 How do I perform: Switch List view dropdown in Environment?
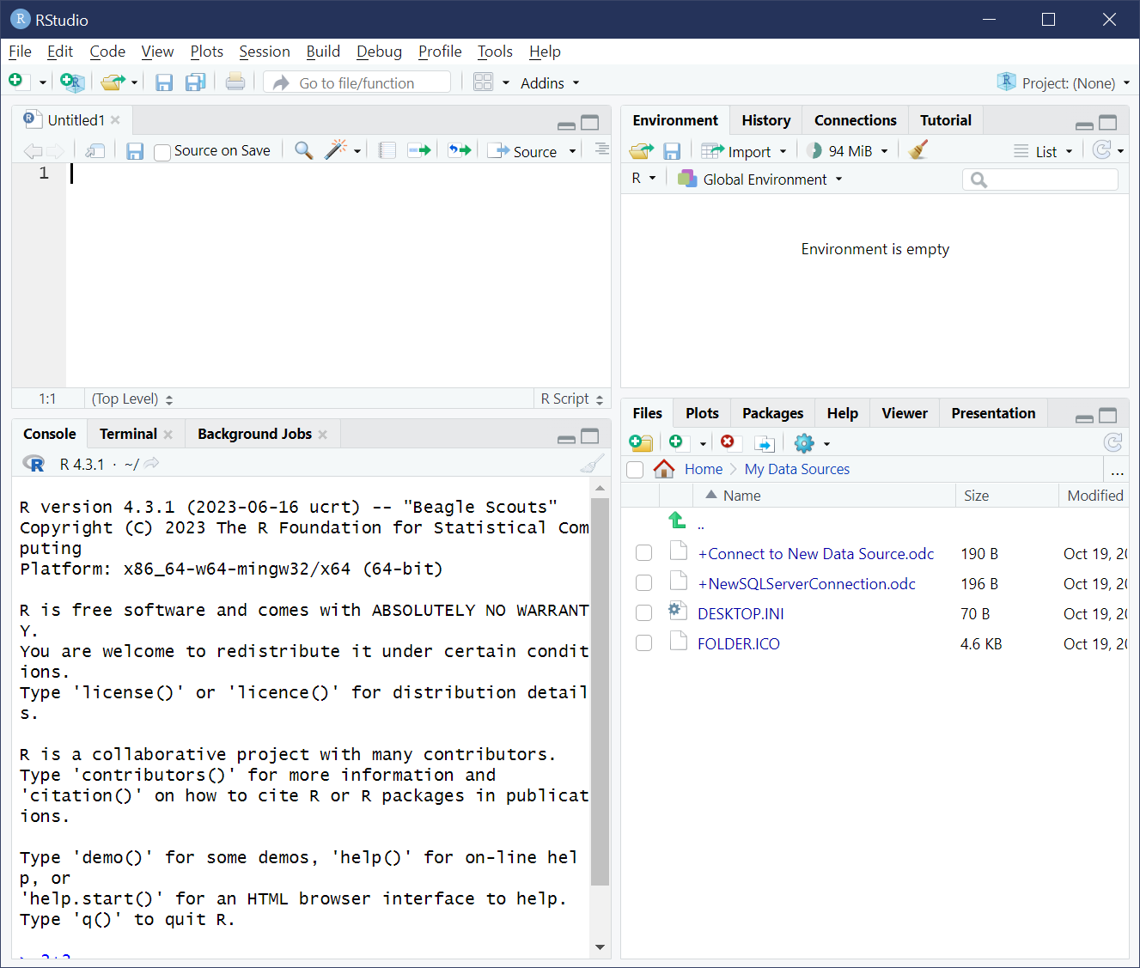1044,151
